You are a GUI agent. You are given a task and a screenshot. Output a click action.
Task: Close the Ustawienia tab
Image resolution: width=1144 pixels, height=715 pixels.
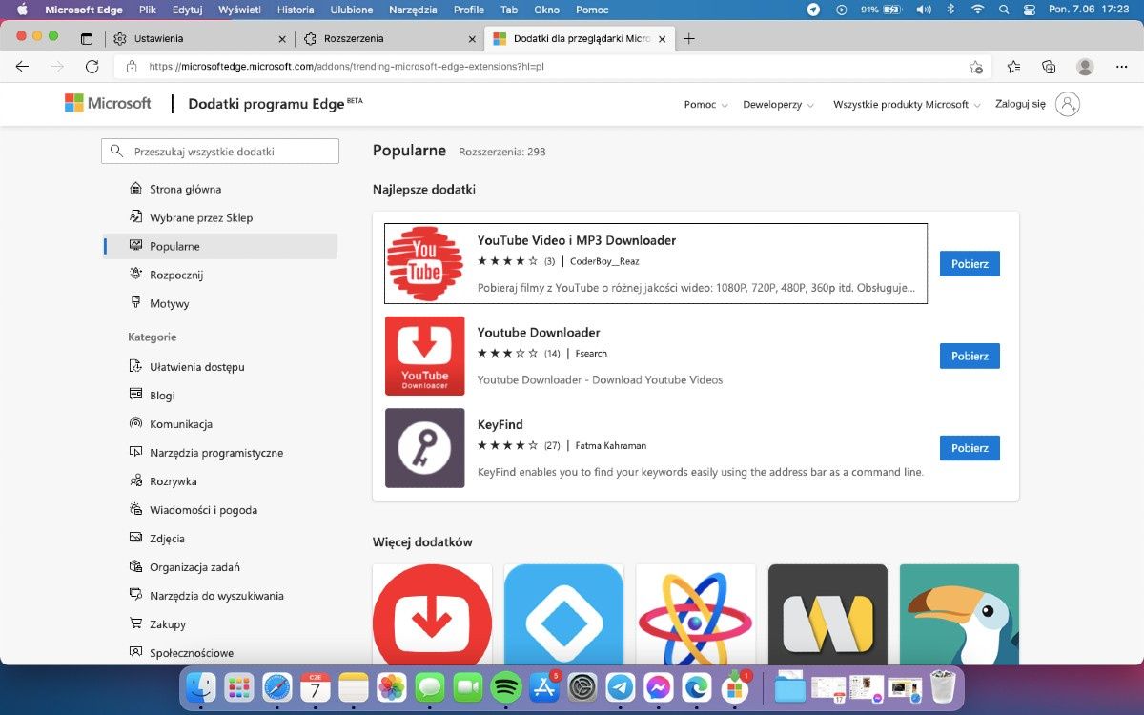coord(281,39)
